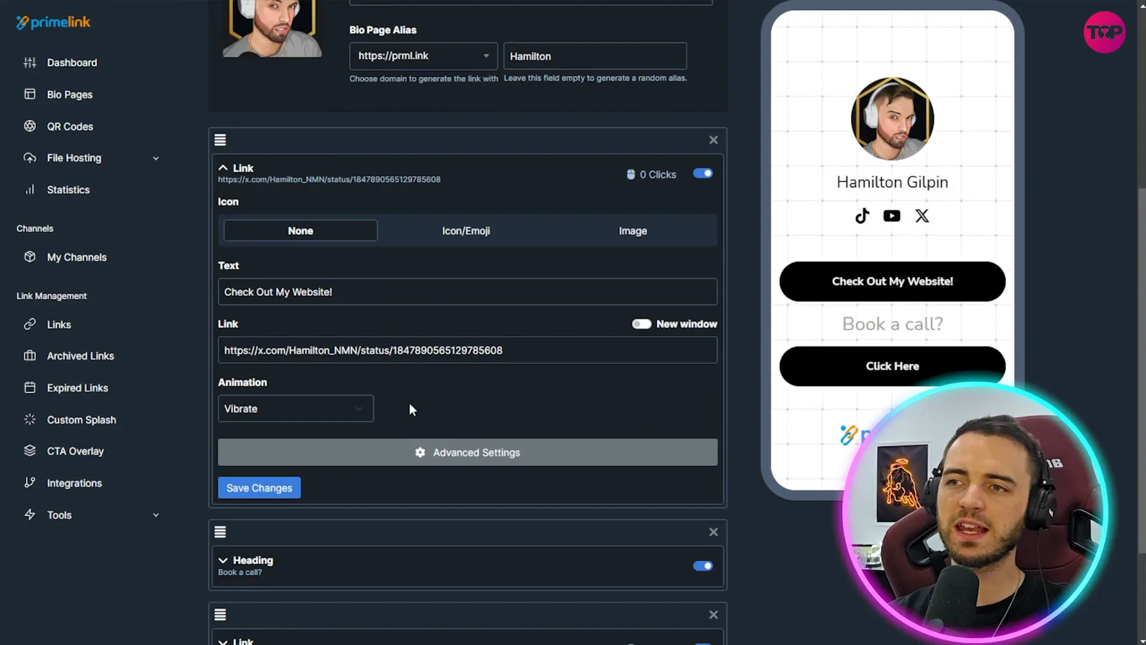The height and width of the screenshot is (645, 1146).
Task: Click the Link URL input field
Action: pyautogui.click(x=467, y=350)
